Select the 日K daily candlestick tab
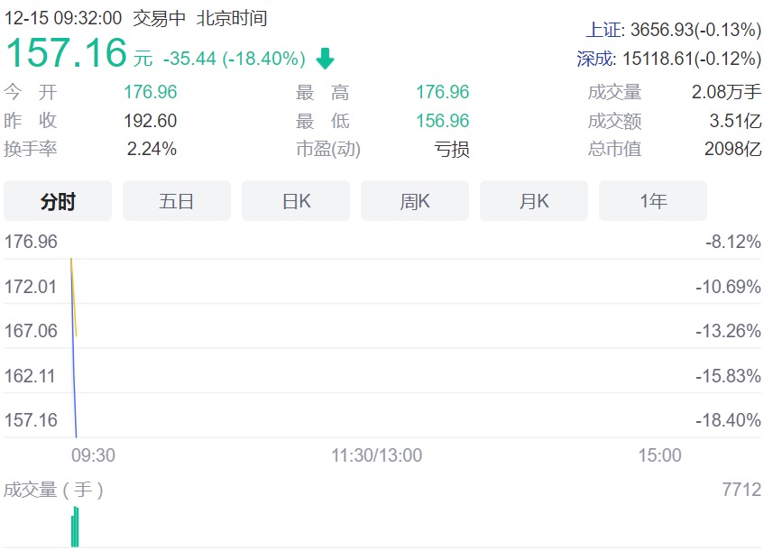The height and width of the screenshot is (560, 782). (296, 201)
